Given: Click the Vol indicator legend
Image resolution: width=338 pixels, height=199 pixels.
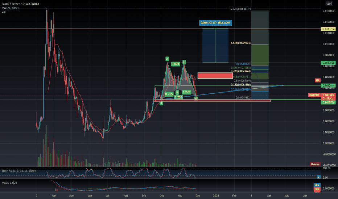Looking at the screenshot, I should click(4, 12).
